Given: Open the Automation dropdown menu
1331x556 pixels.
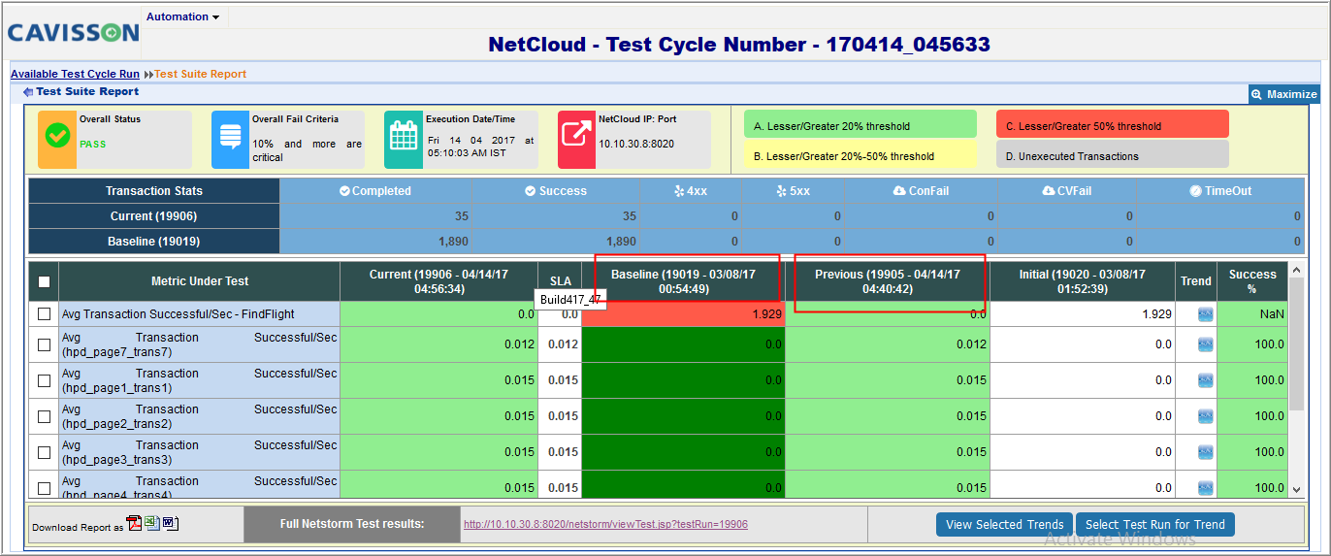Looking at the screenshot, I should point(183,16).
